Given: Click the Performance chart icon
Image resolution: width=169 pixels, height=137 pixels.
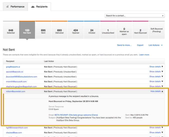Looking at the screenshot, I should 7,6.
